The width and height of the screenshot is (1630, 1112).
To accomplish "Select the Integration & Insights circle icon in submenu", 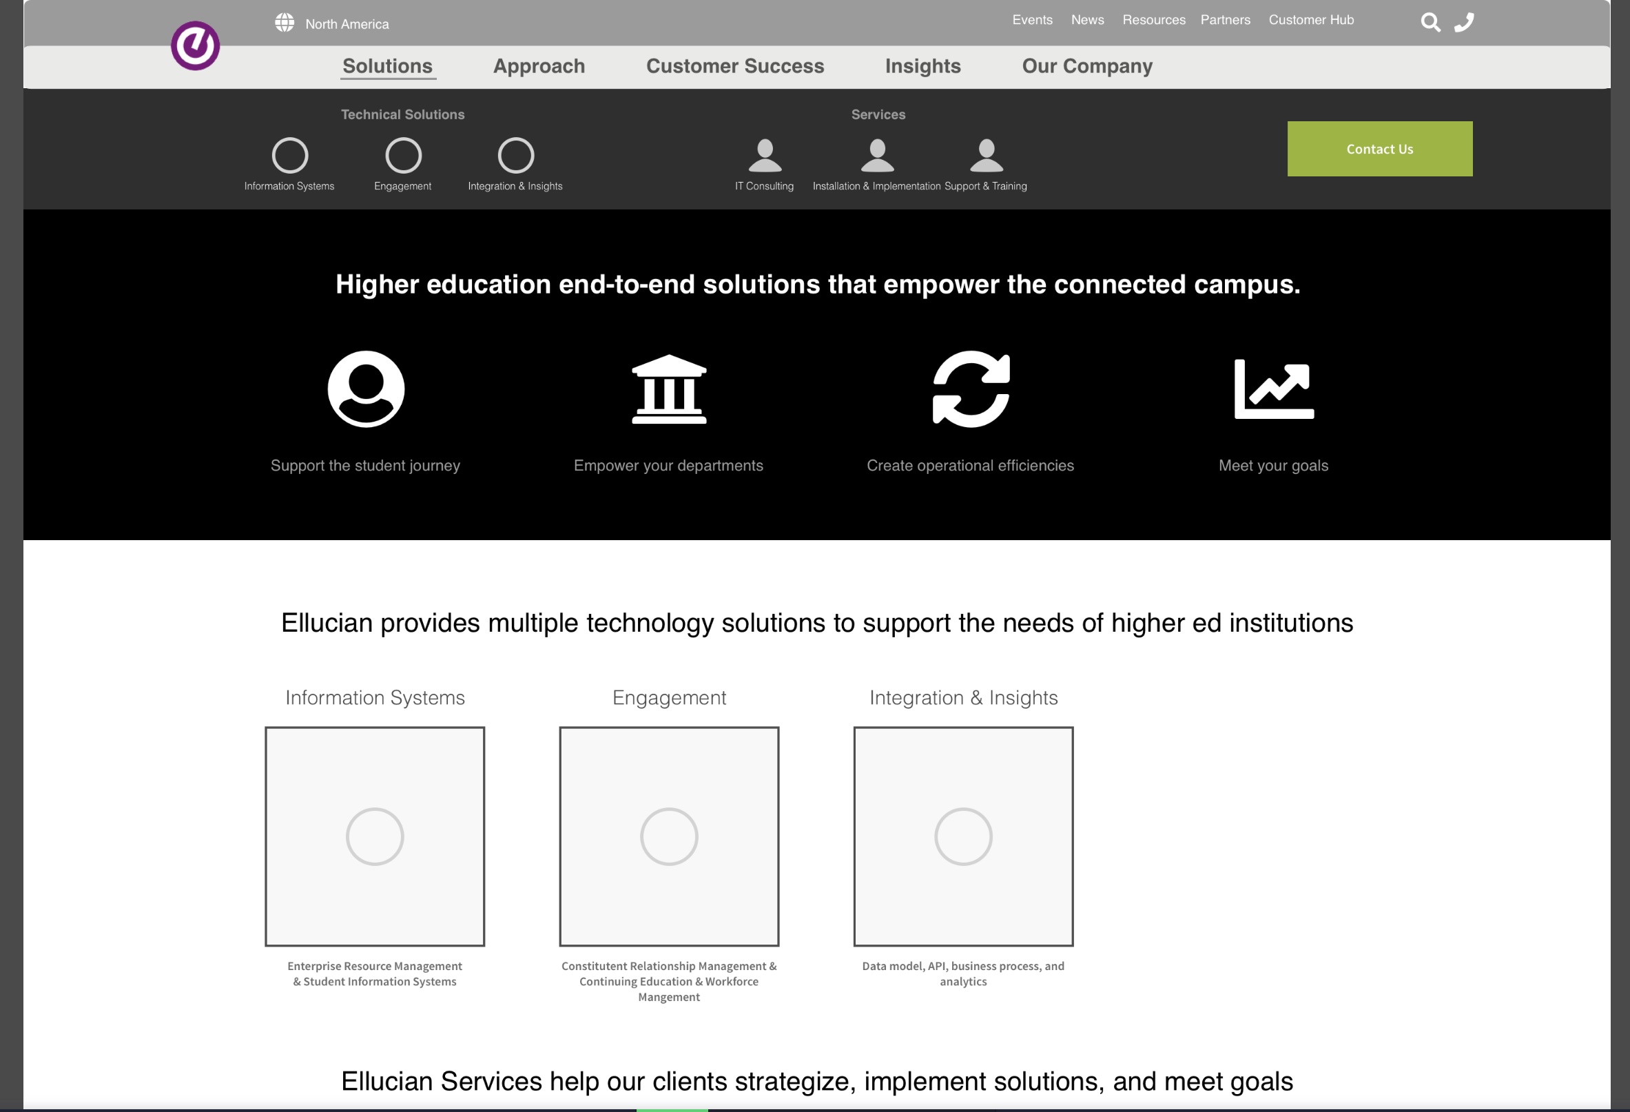I will [515, 155].
